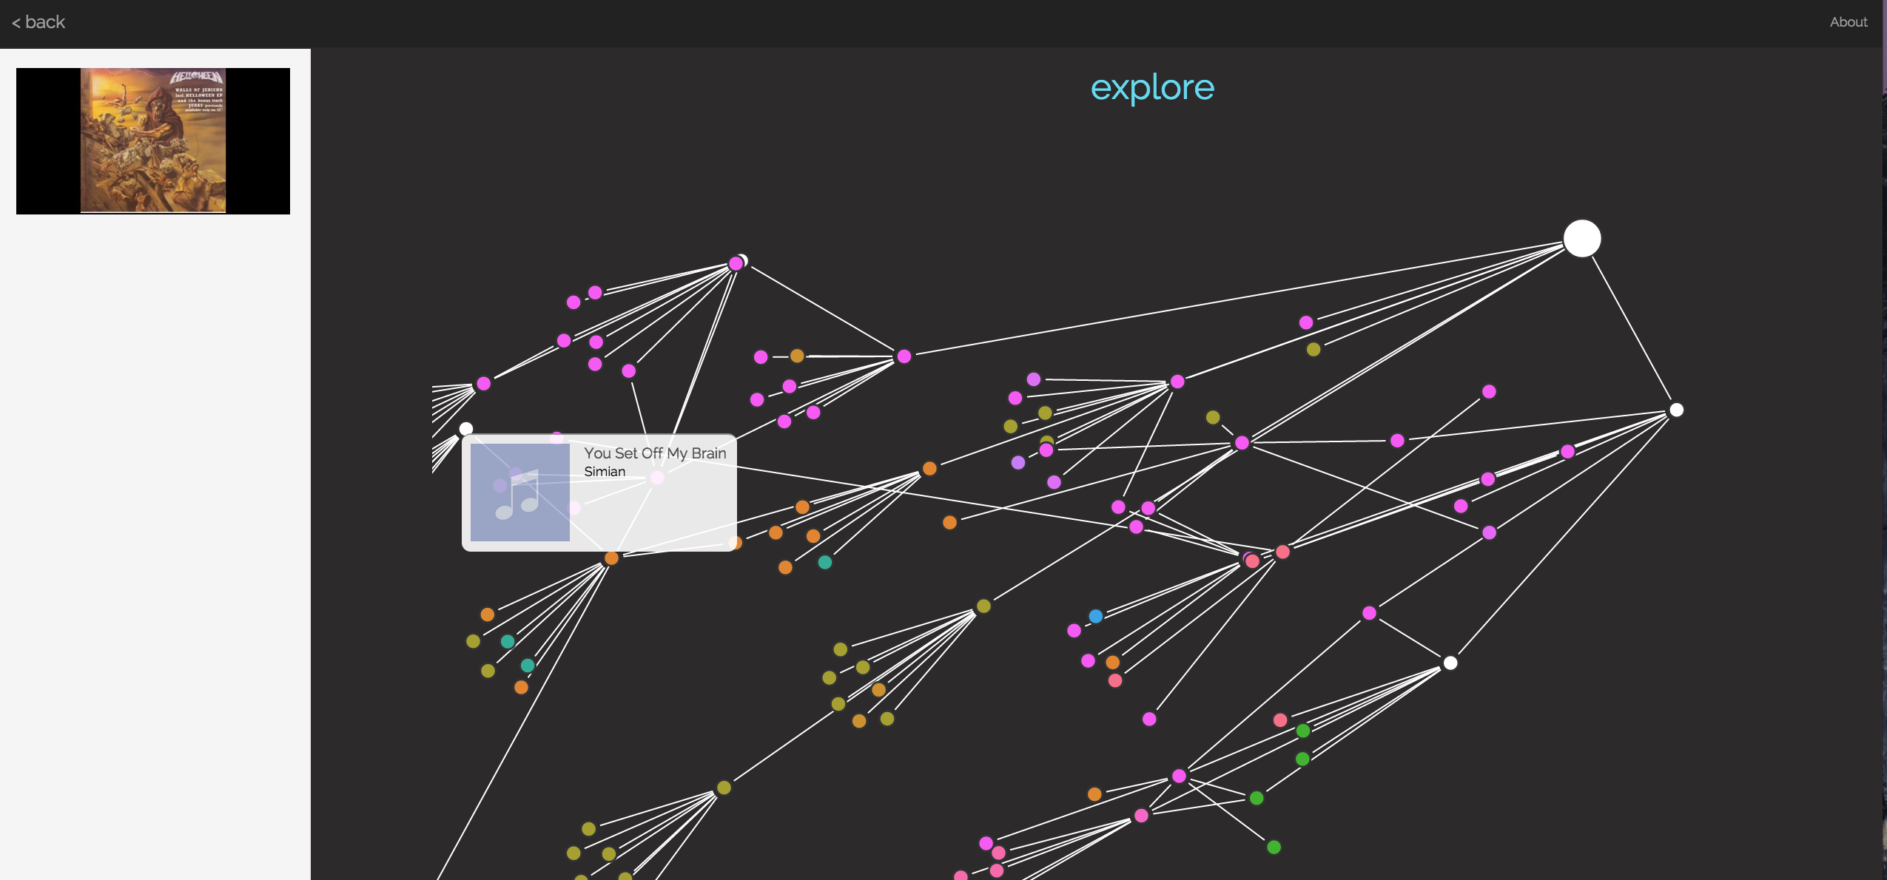
Task: Select the white node at lower right
Action: point(1450,663)
